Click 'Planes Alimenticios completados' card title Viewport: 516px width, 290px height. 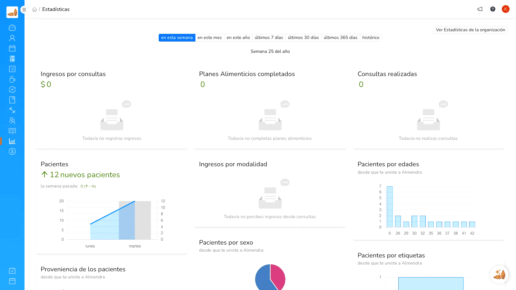point(247,74)
